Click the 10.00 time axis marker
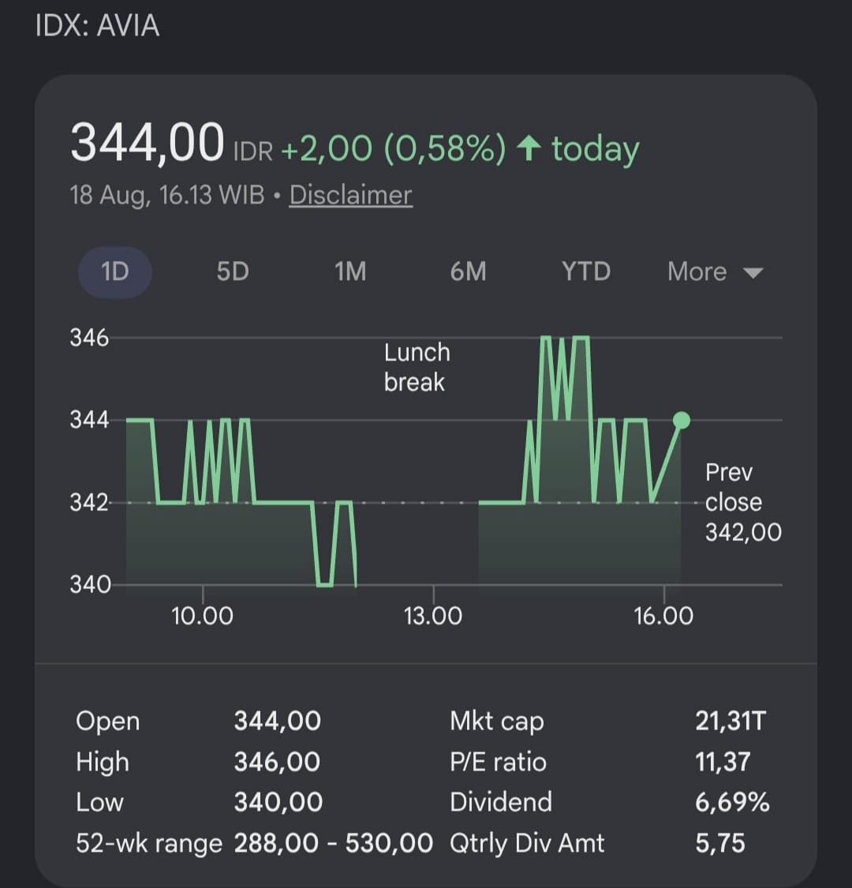The height and width of the screenshot is (888, 852). 202,616
